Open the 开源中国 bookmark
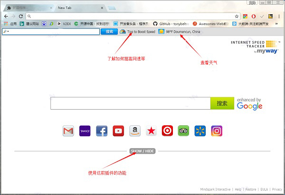Screen dimensions: 285x195 pos(92,24)
